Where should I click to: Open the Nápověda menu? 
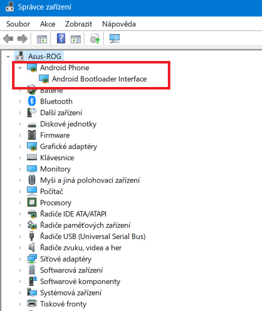pyautogui.click(x=119, y=24)
